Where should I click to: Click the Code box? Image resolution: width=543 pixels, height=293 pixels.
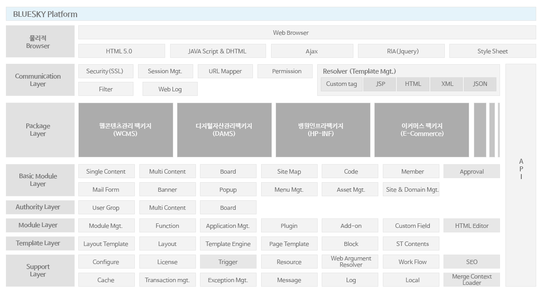[350, 171]
